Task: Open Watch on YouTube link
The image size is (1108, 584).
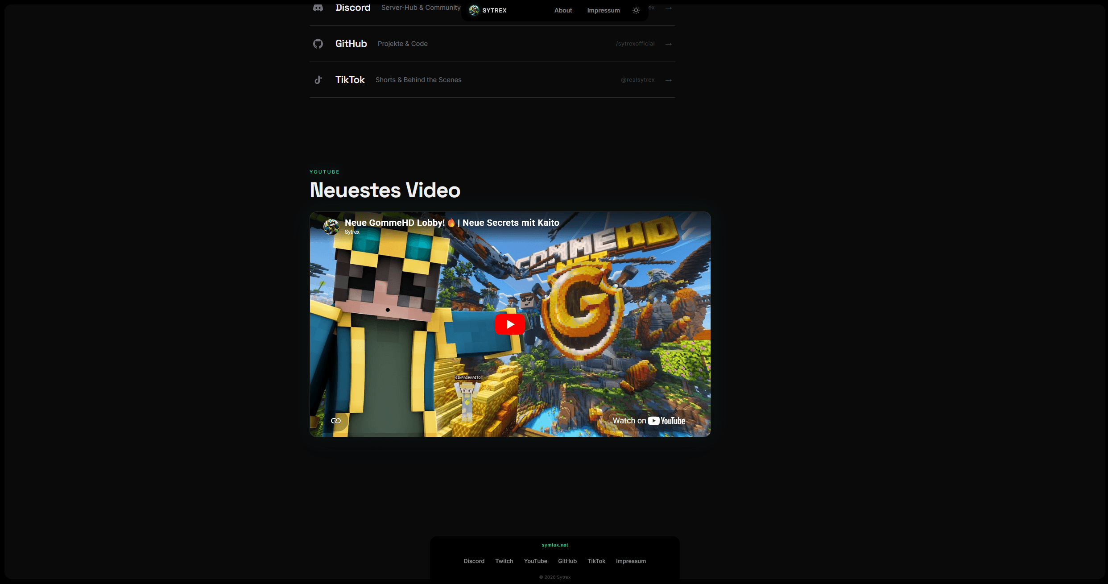Action: [649, 421]
